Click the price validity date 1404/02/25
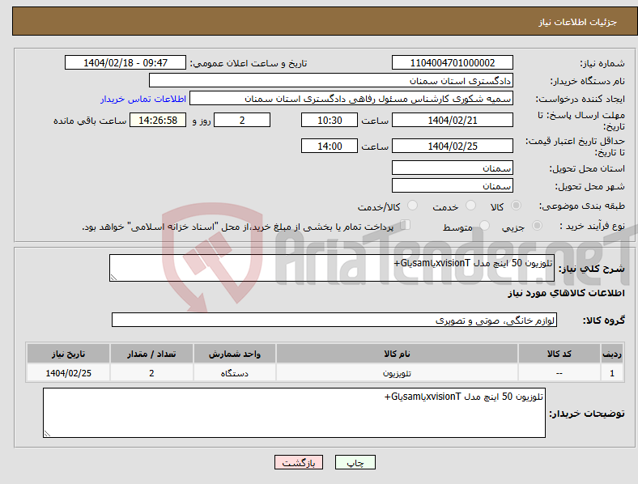The image size is (638, 484). coord(452,146)
